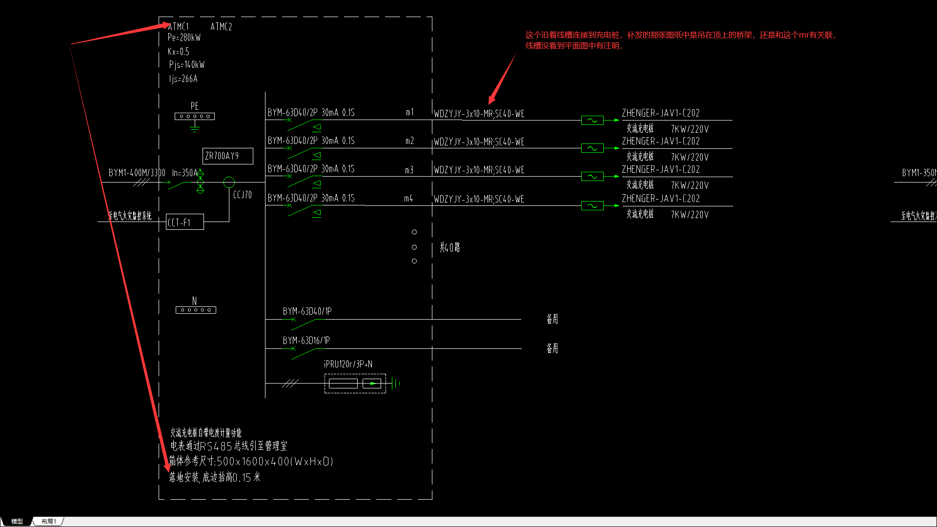Select ZHENGER-JAV1-C202 label on circuit m2
This screenshot has height=527, width=937.
tap(661, 142)
